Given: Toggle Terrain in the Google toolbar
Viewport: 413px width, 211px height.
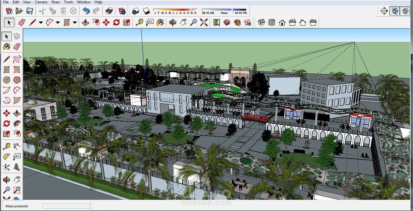Looking at the screenshot, I should tap(227, 22).
